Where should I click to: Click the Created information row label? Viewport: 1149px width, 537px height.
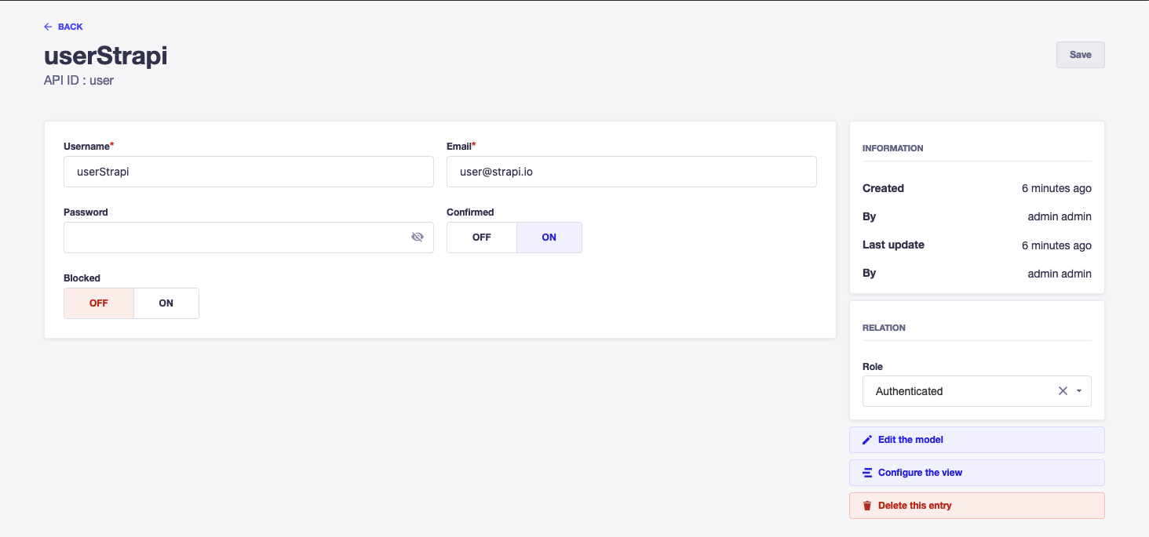[x=883, y=188]
